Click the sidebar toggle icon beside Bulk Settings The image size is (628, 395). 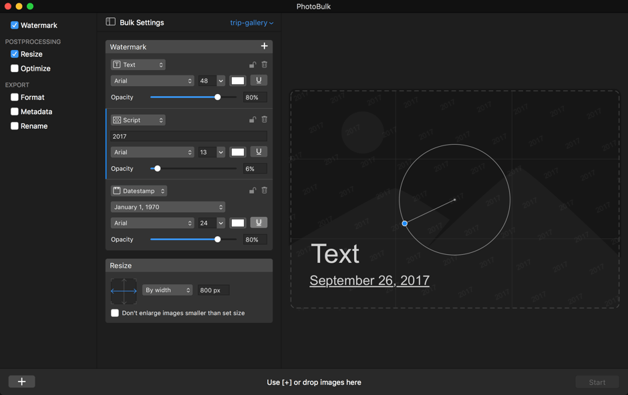110,22
